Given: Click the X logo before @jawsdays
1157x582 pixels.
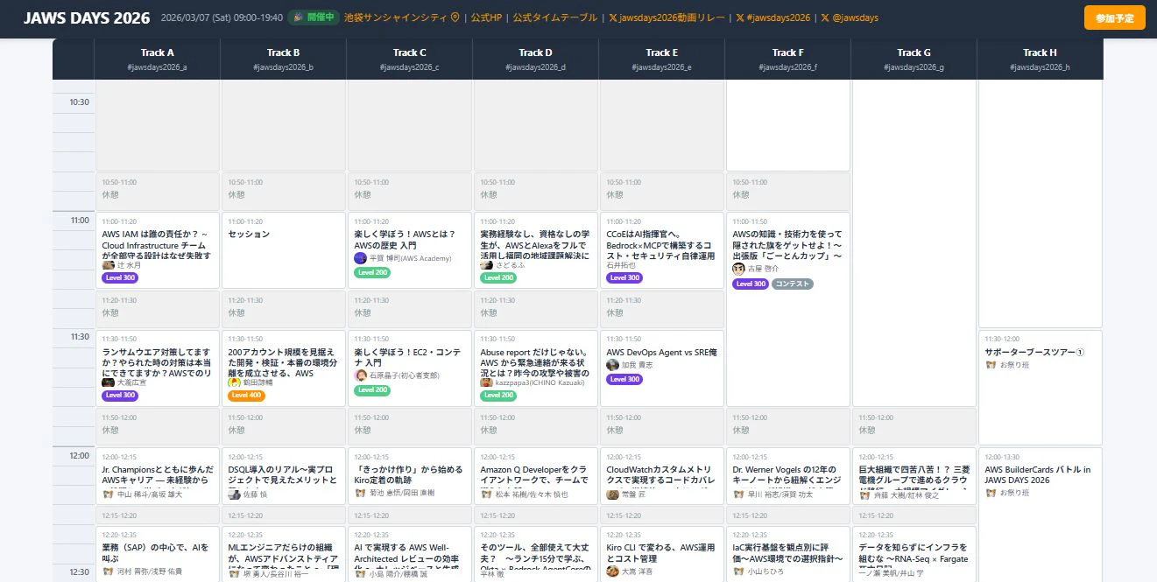Looking at the screenshot, I should (825, 18).
